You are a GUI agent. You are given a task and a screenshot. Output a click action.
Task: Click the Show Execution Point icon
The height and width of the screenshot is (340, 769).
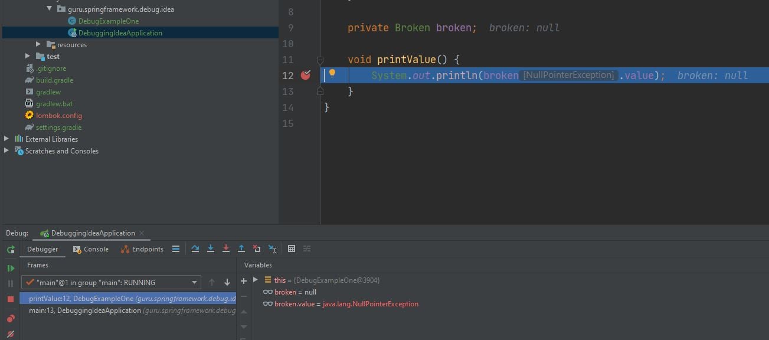(x=176, y=249)
